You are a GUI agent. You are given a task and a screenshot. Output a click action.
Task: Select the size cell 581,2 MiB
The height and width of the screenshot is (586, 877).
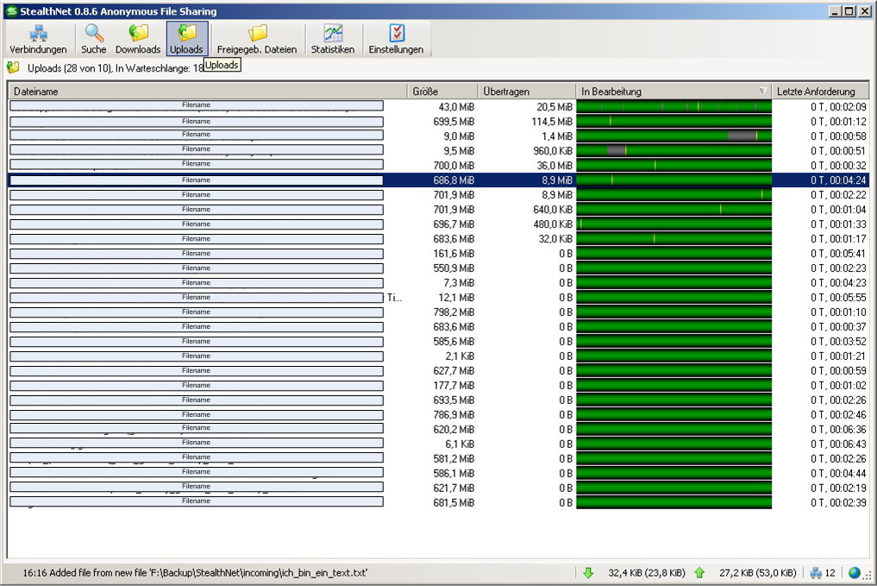tap(454, 458)
